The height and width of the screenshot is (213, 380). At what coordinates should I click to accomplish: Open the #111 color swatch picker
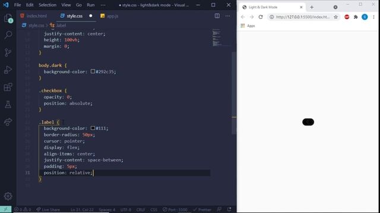pyautogui.click(x=93, y=128)
